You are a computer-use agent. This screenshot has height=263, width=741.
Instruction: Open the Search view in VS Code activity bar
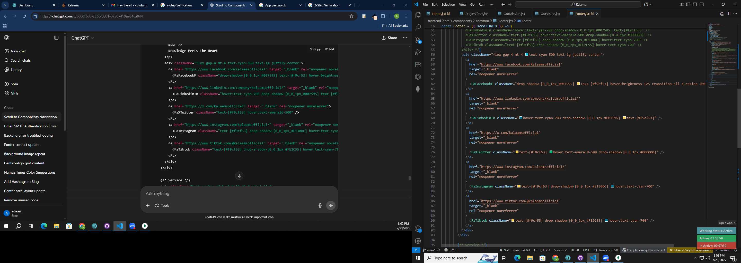pyautogui.click(x=418, y=27)
